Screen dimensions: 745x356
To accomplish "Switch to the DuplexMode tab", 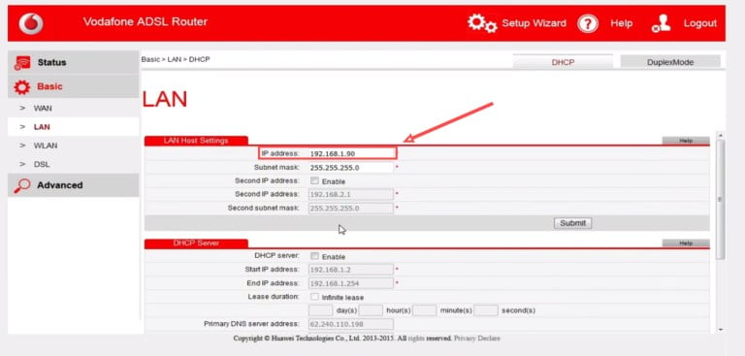I will click(670, 62).
